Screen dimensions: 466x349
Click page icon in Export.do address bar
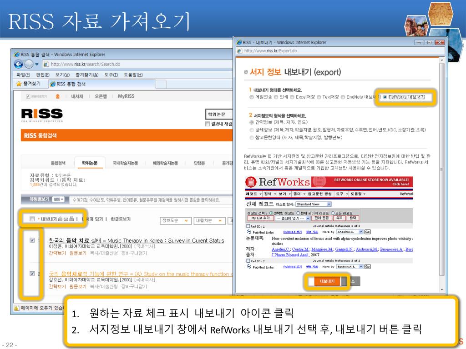tap(239, 51)
